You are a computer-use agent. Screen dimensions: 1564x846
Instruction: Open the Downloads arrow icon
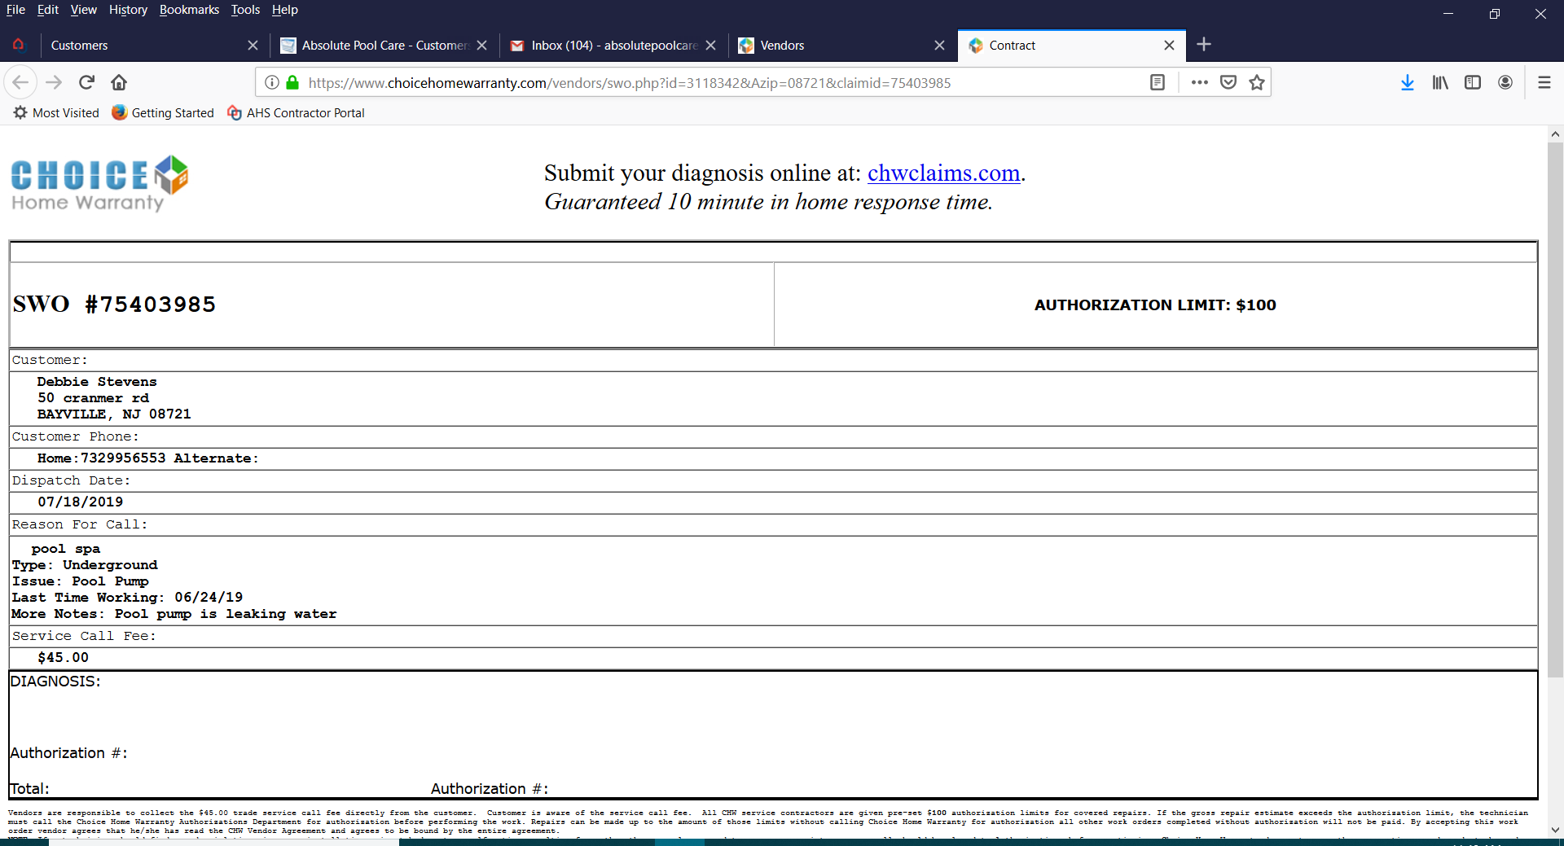(1407, 82)
